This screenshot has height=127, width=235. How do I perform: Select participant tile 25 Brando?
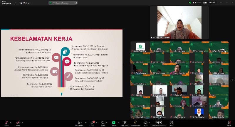pyautogui.click(x=219, y=113)
